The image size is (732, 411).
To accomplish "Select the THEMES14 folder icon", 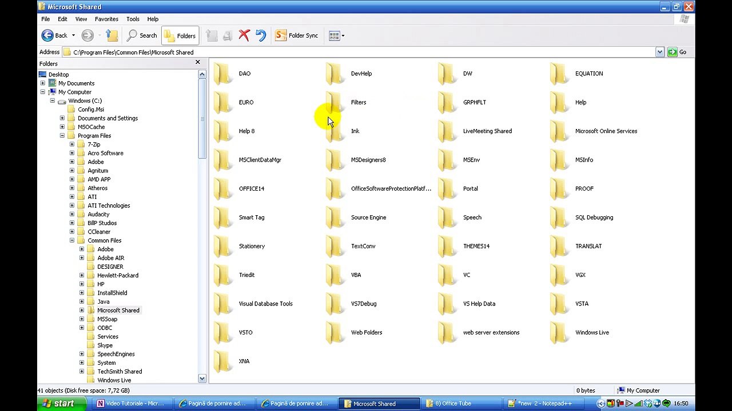I will pos(447,246).
